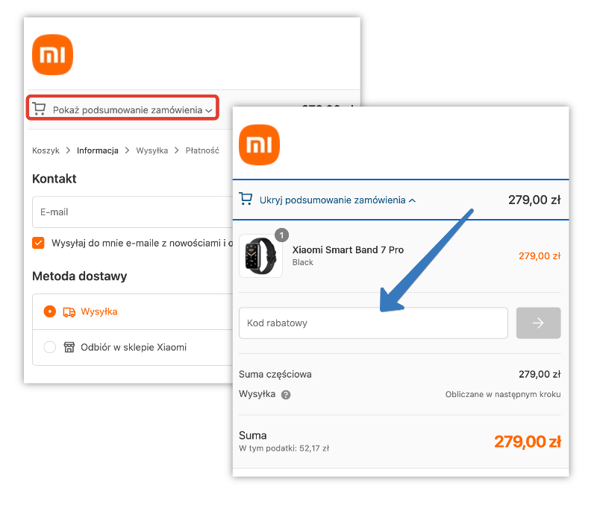This screenshot has width=597, height=511.
Task: Open the Informacja breadcrumb step
Action: pos(98,150)
